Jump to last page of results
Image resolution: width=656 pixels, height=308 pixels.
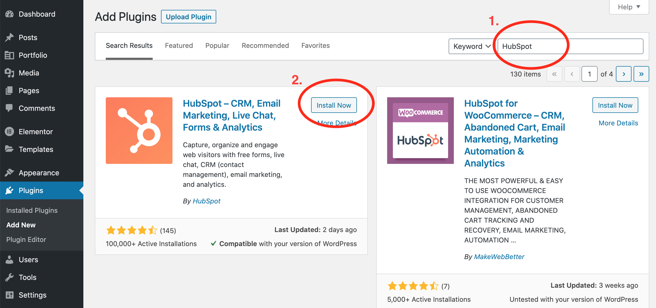coord(641,74)
